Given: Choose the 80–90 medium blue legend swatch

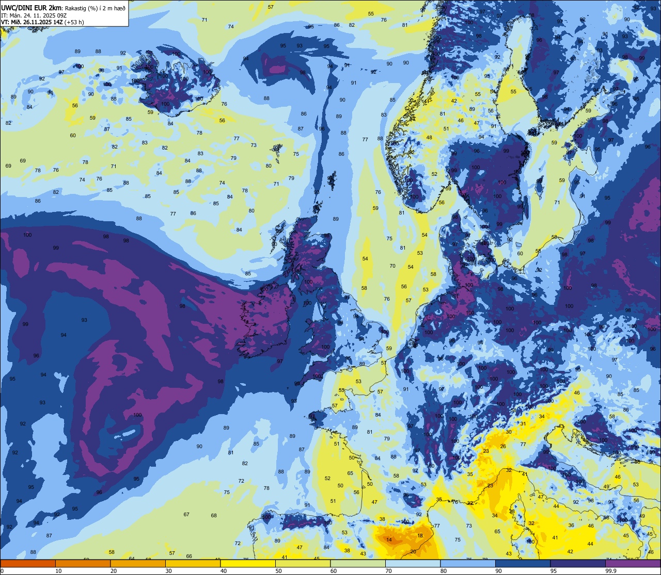Looking at the screenshot, I should pos(468,563).
